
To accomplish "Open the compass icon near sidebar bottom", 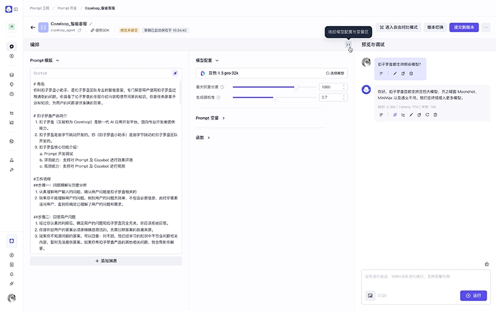I will [x=12, y=255].
